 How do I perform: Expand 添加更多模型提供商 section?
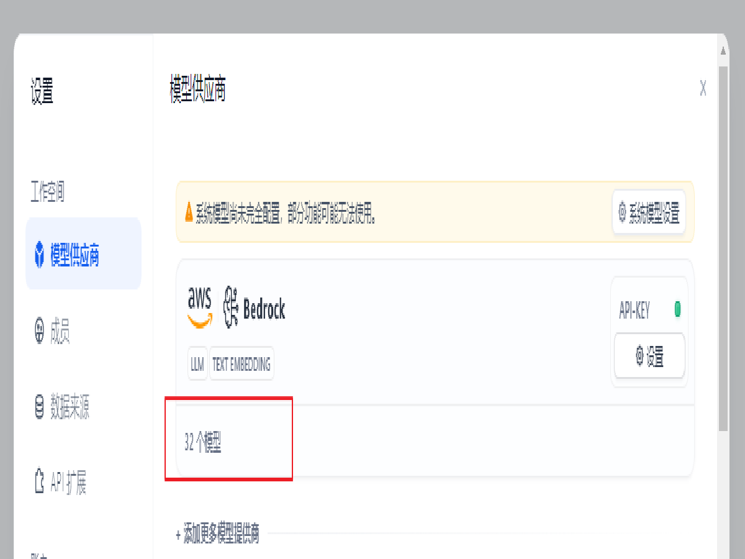(x=217, y=534)
